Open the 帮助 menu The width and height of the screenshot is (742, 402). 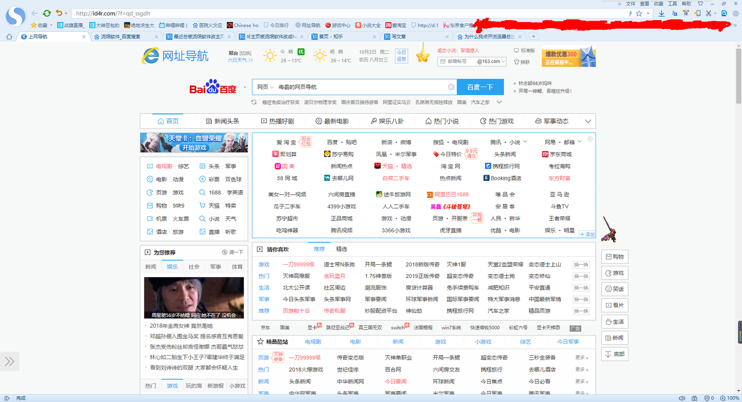(x=686, y=4)
